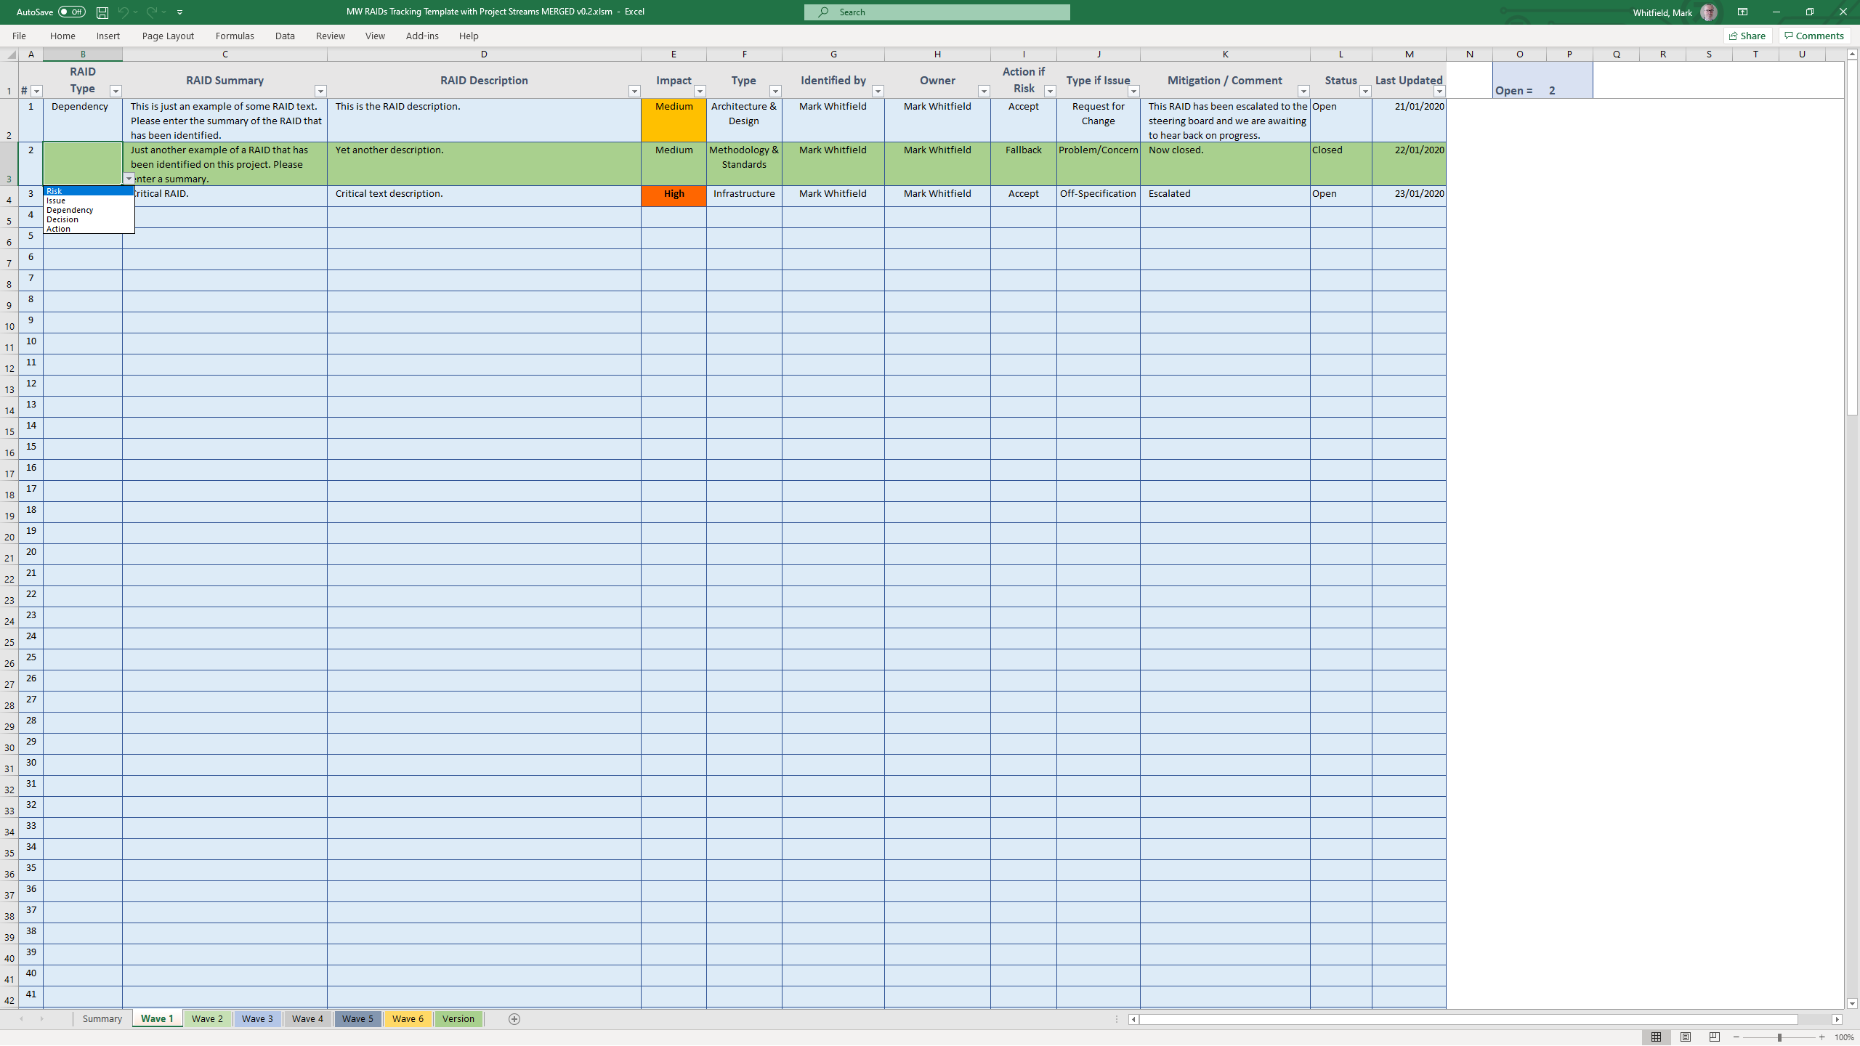Viewport: 1860px width, 1046px height.
Task: Open the Wave 4 sheet
Action: (307, 1018)
